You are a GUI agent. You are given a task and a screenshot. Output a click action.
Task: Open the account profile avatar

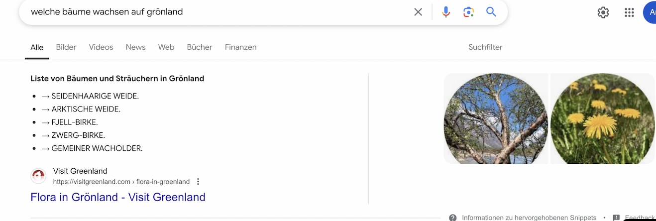pos(650,12)
